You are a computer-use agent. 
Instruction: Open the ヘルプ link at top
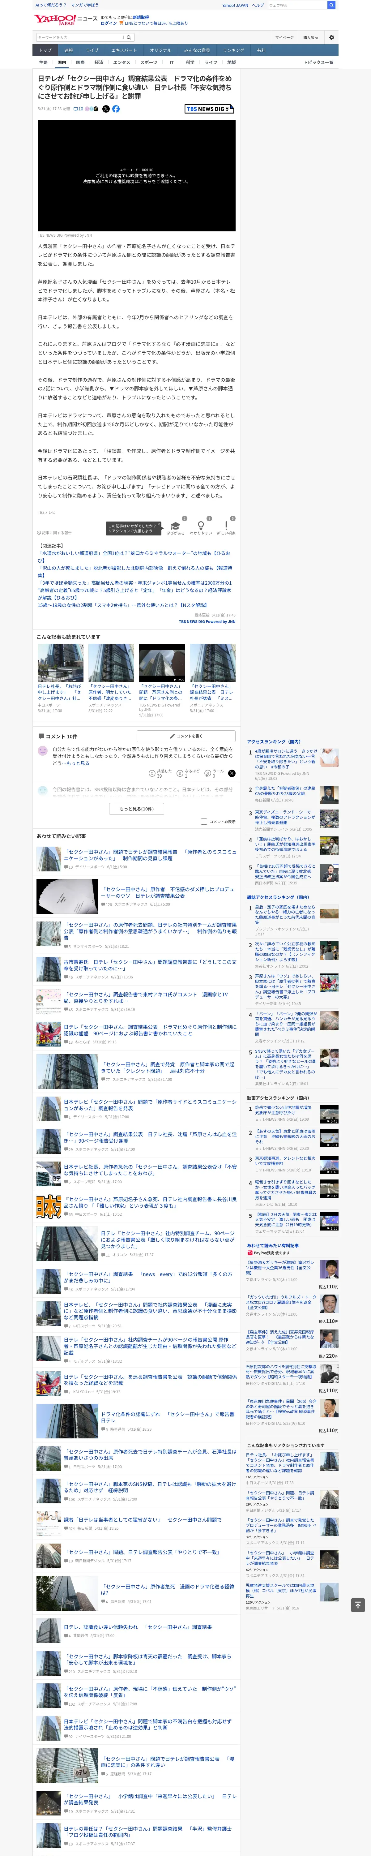pos(257,5)
